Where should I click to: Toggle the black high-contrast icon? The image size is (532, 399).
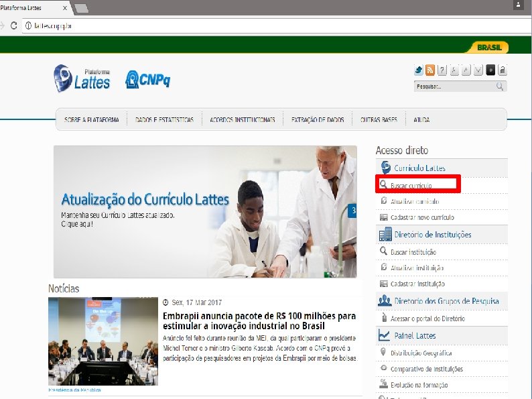click(490, 70)
